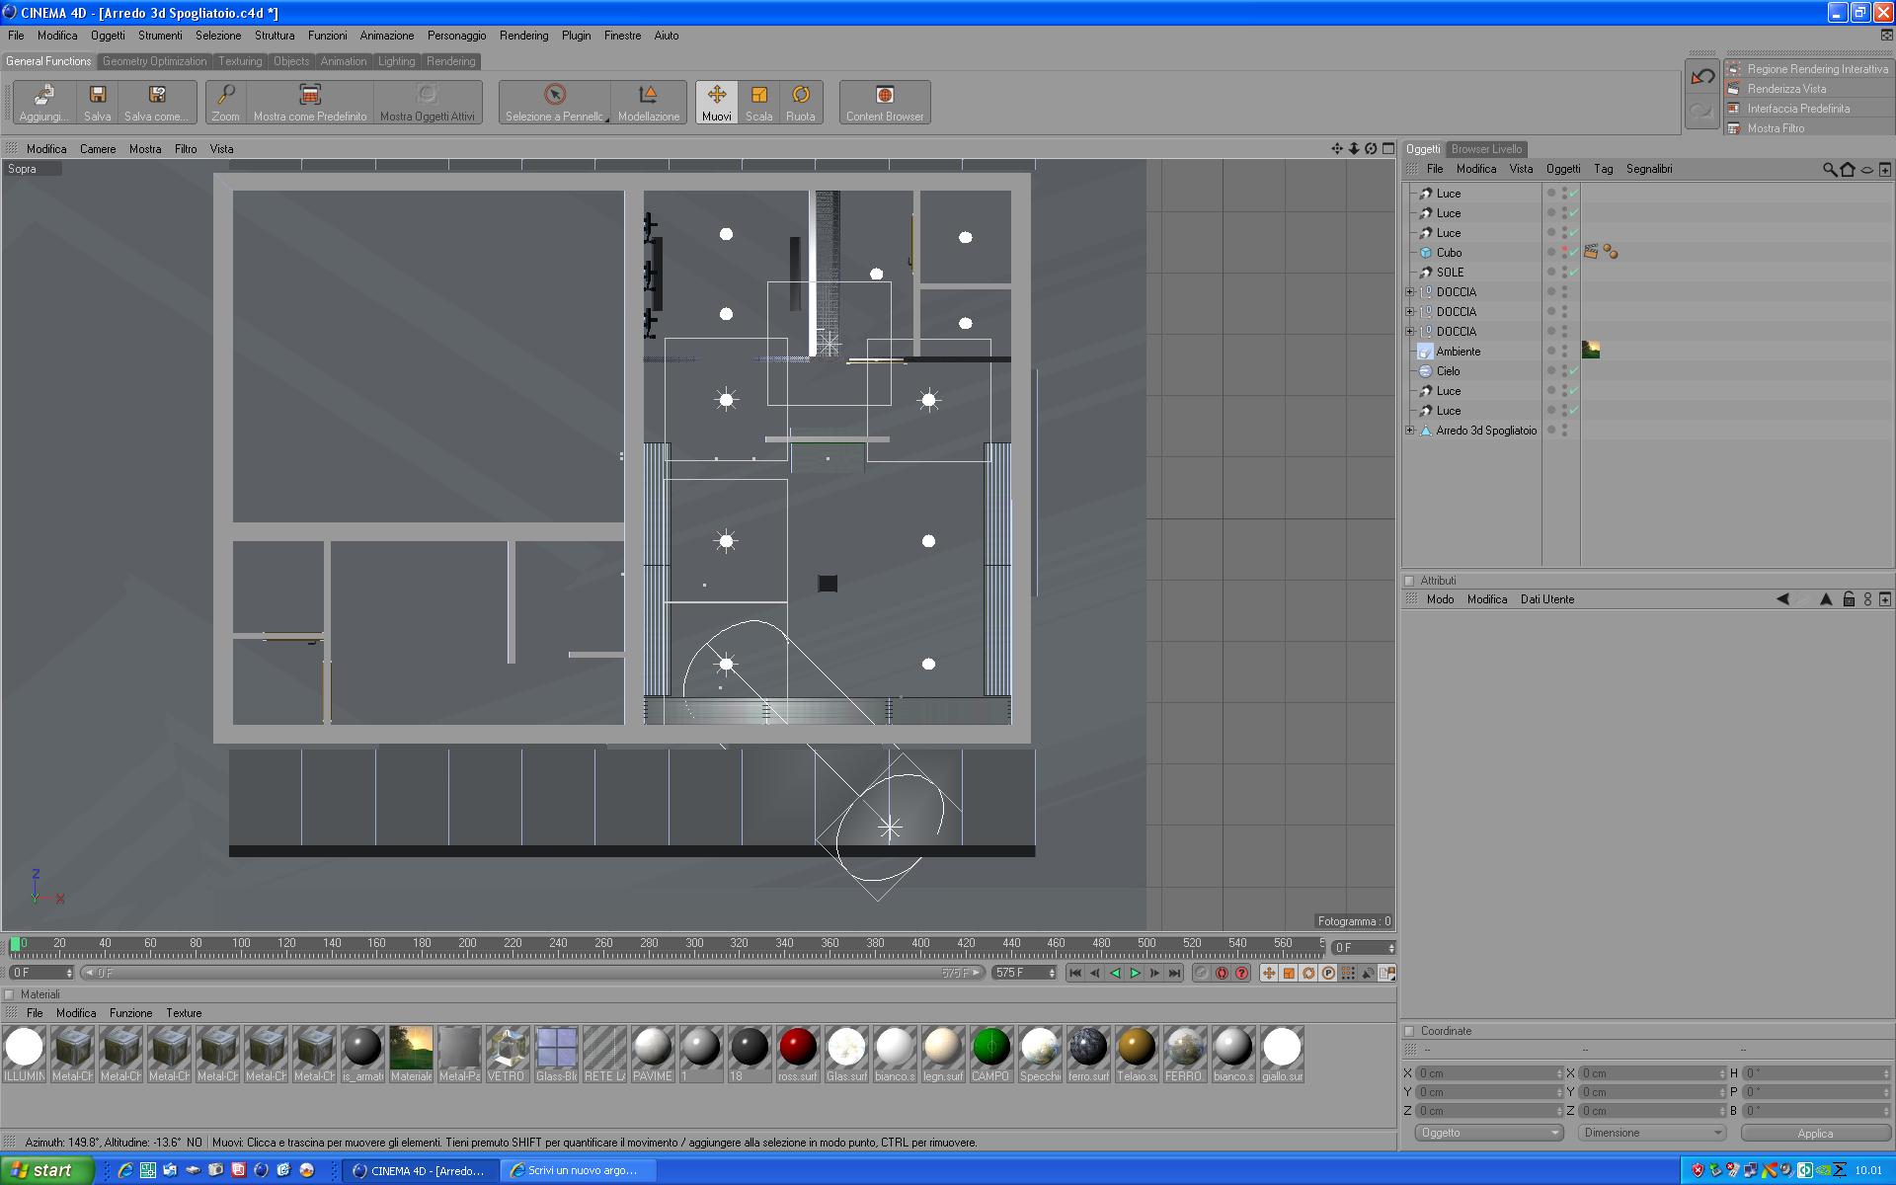Click the Applica button
1896x1185 pixels.
pyautogui.click(x=1814, y=1133)
